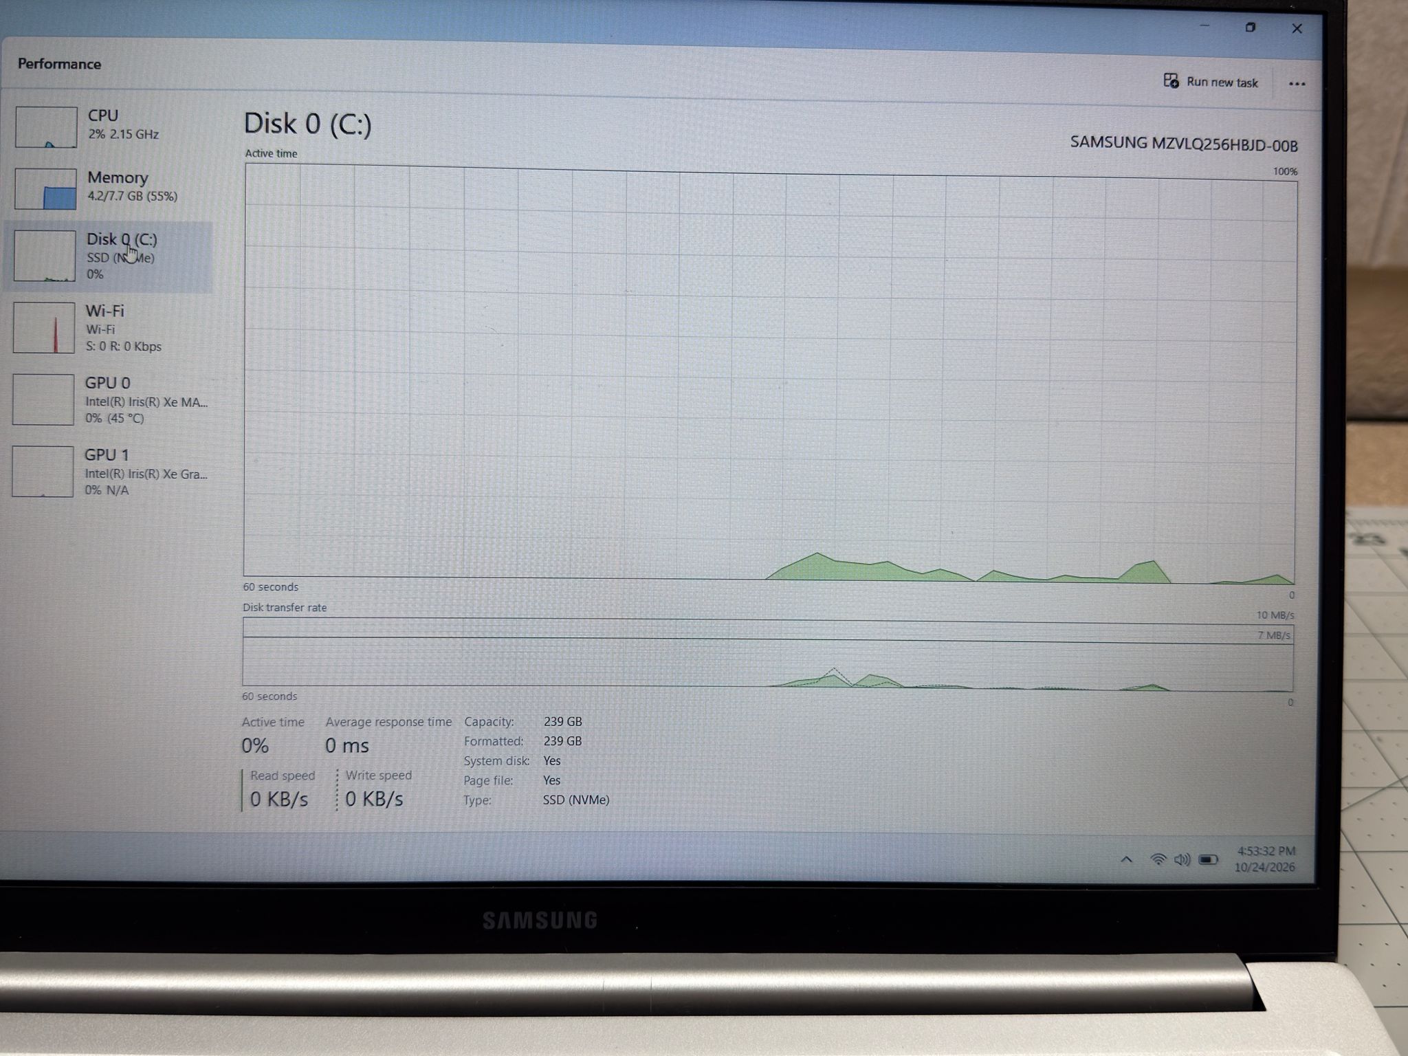Open the three-dot more options menu
This screenshot has height=1056, width=1408.
click(x=1297, y=84)
